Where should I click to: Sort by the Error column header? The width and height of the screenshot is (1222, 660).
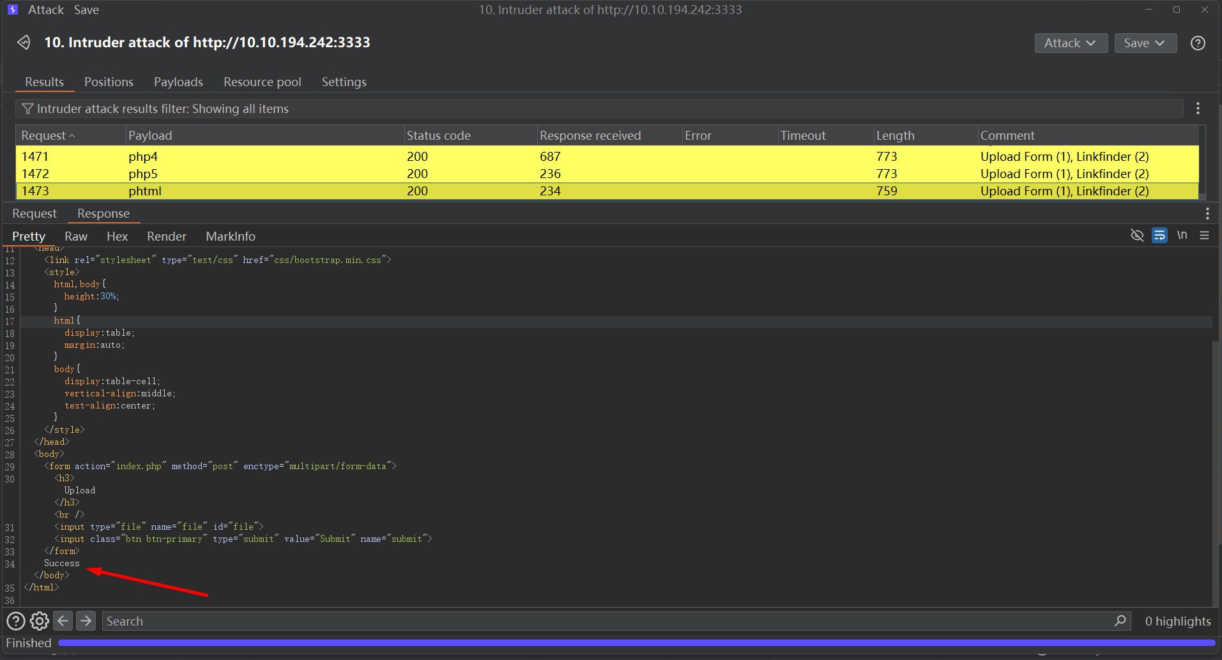[x=729, y=135]
